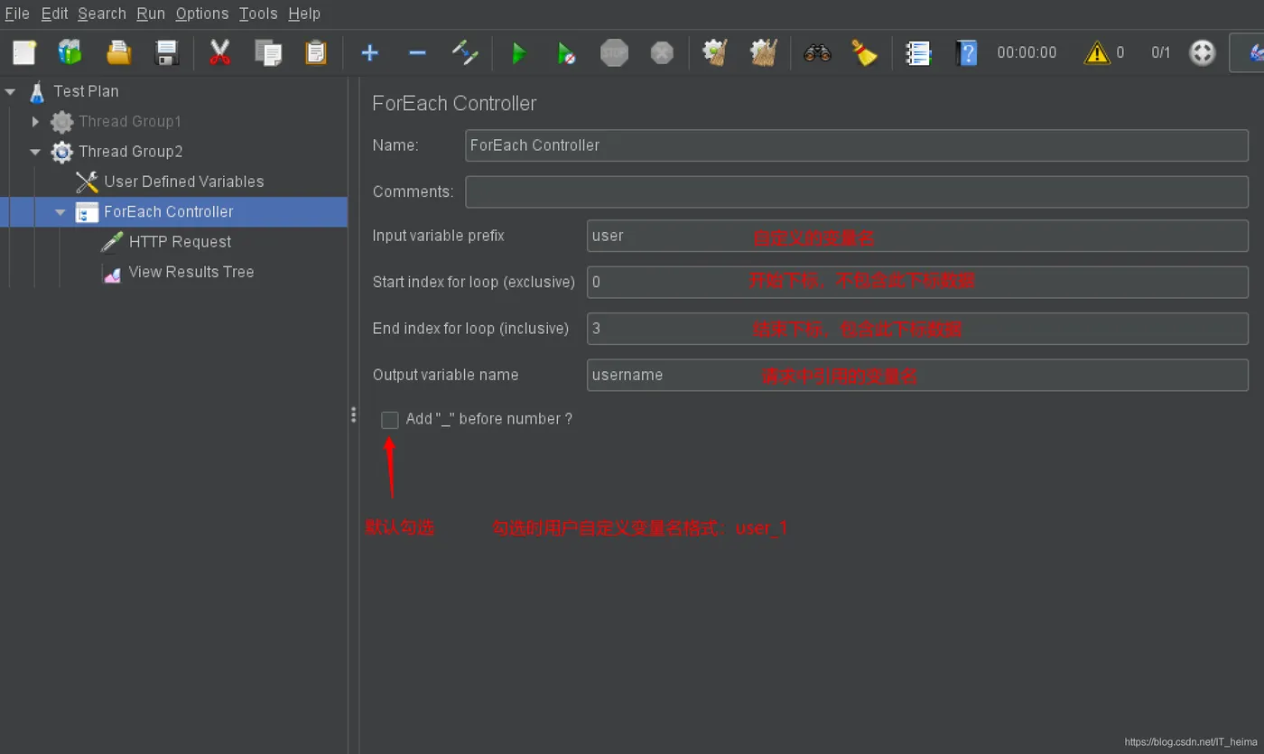This screenshot has width=1264, height=754.
Task: Start the test with green play icon
Action: point(519,53)
